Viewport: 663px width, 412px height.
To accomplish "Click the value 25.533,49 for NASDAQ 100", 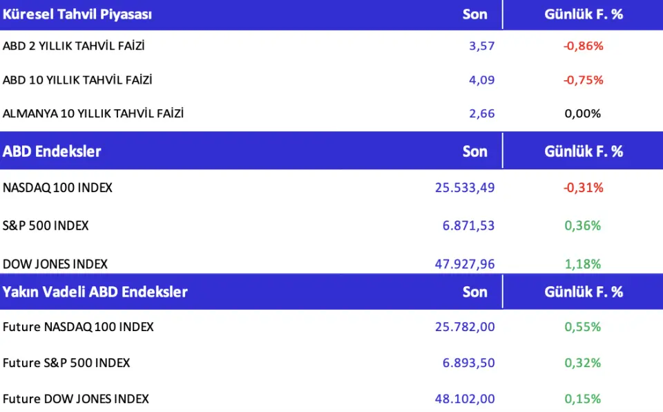I will [465, 187].
